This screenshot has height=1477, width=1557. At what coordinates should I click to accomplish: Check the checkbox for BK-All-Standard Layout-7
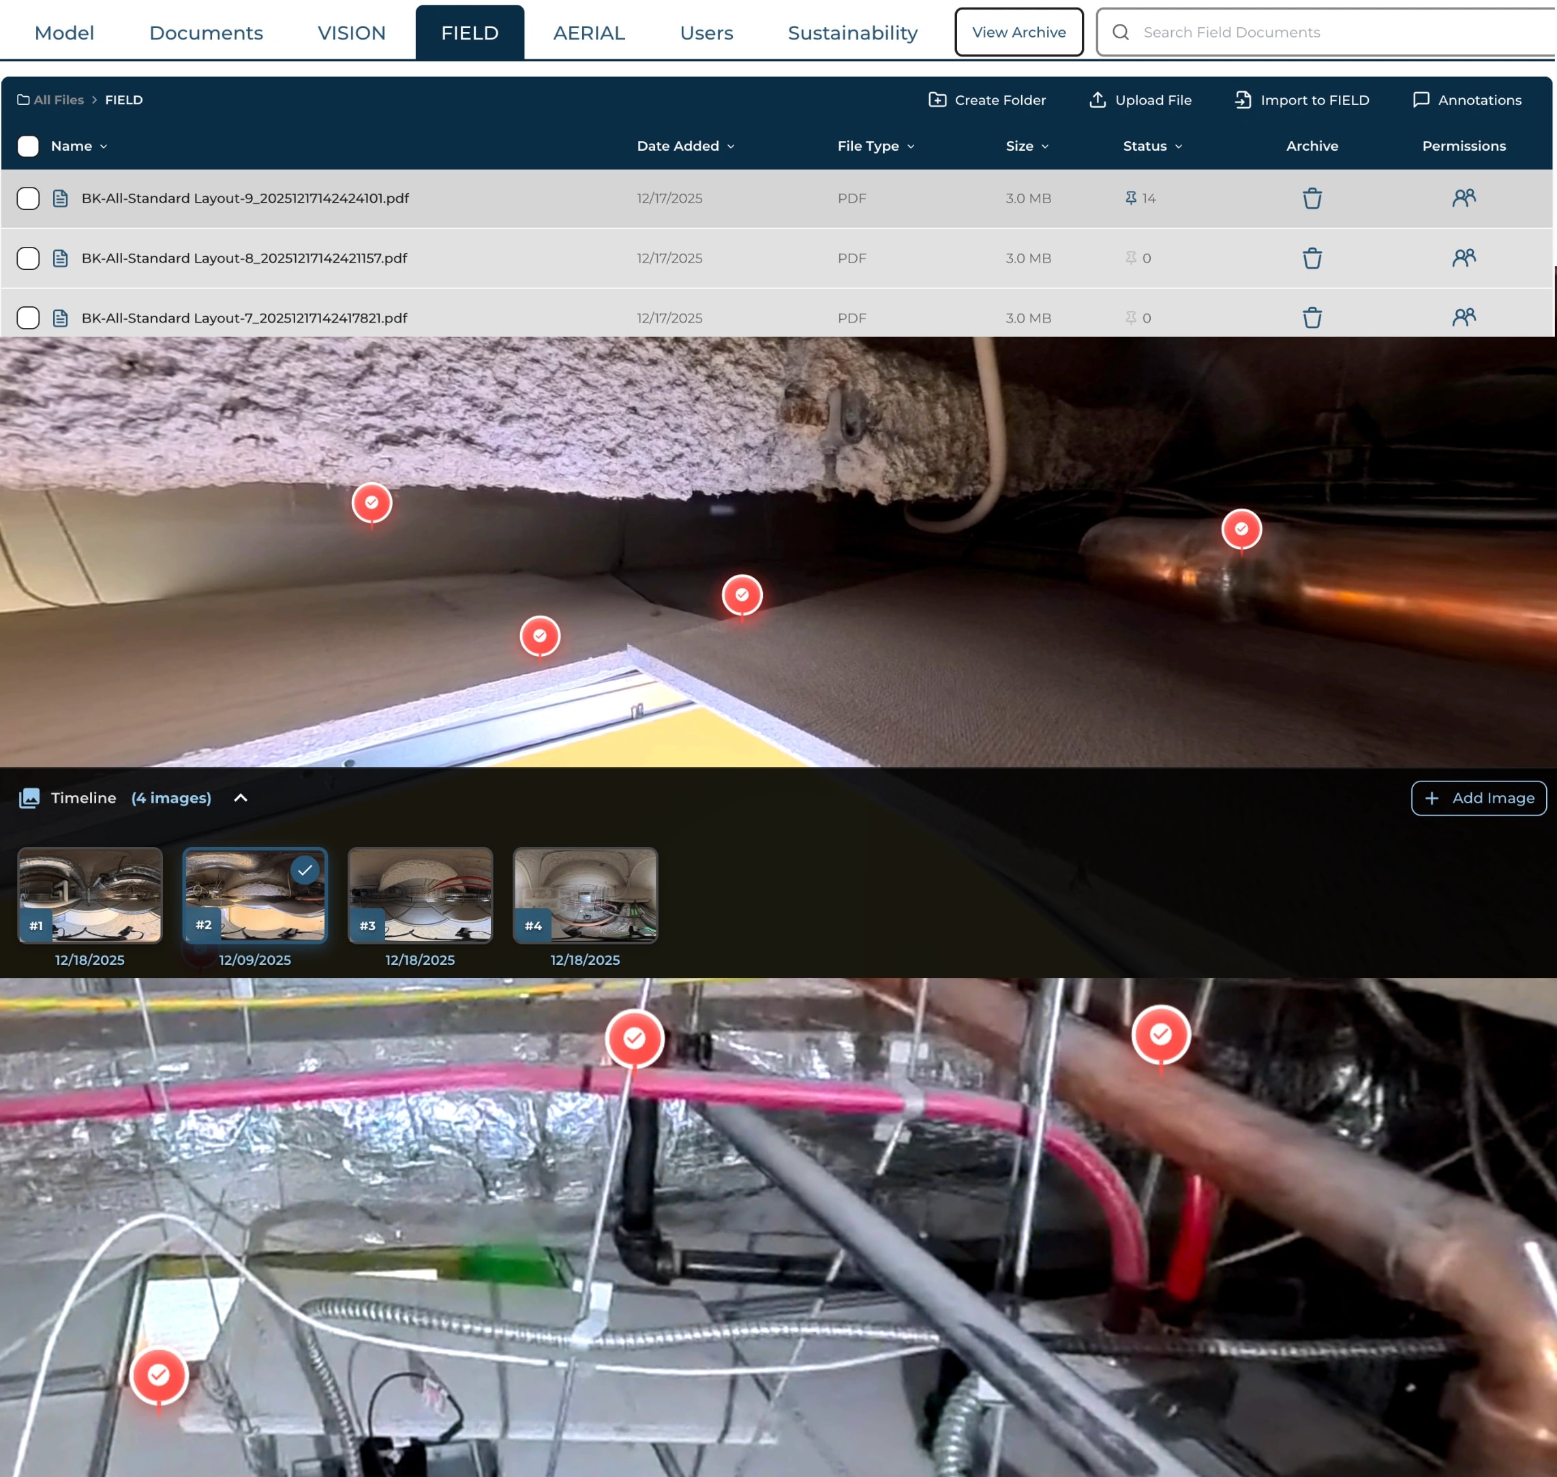point(29,318)
